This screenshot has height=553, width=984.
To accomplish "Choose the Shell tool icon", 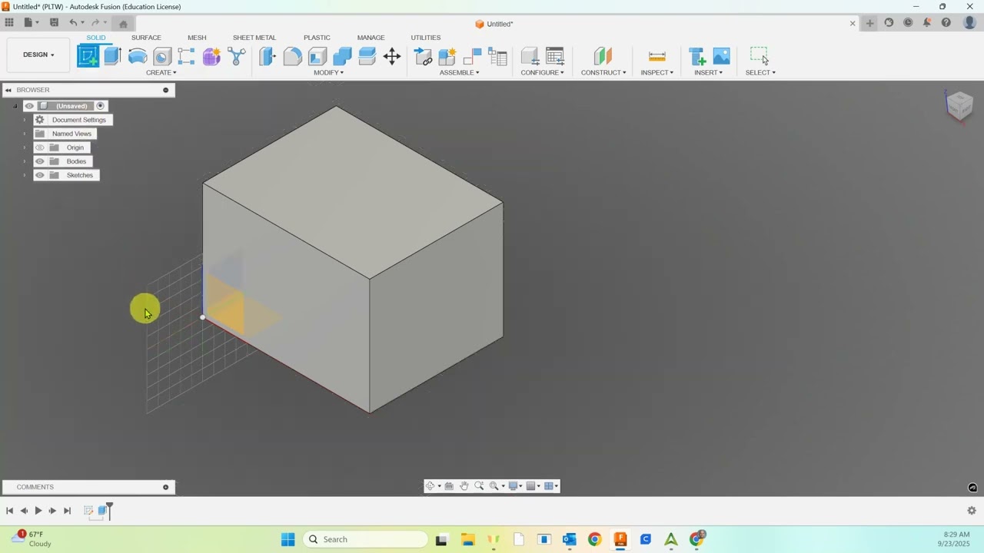I will (317, 56).
